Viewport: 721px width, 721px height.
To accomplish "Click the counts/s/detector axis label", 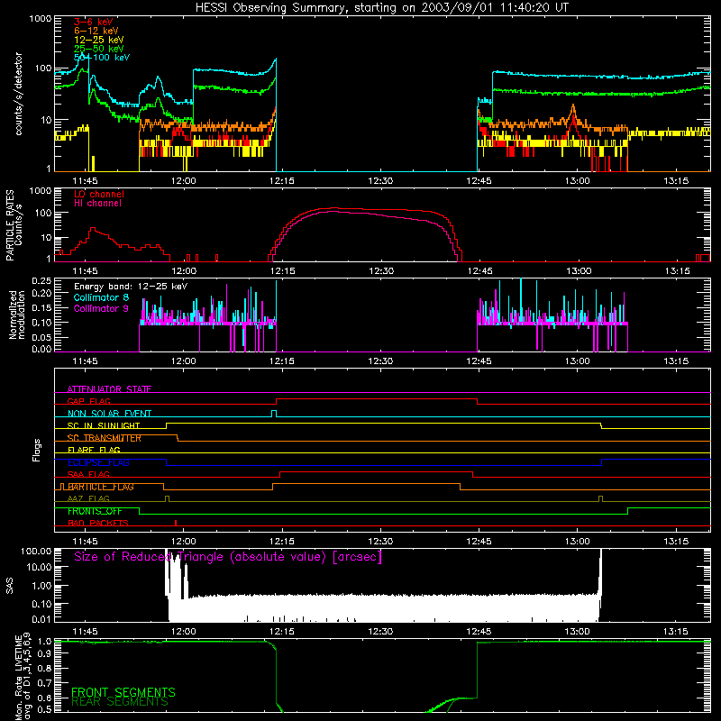I will tap(19, 94).
